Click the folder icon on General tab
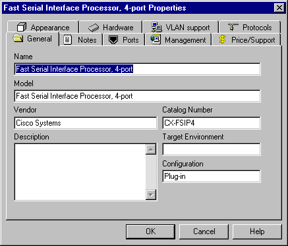 pos(18,38)
